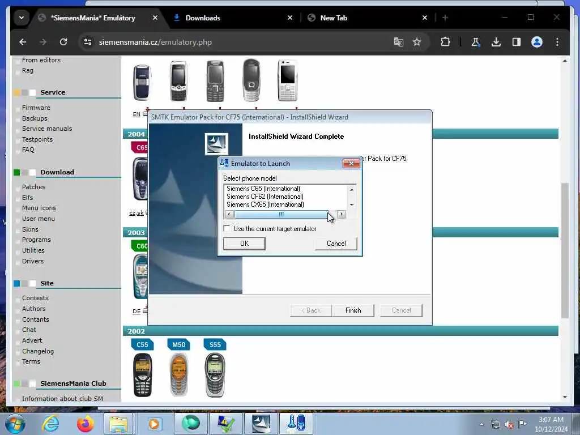Cancel the Emulator to Launch dialog

coord(336,244)
